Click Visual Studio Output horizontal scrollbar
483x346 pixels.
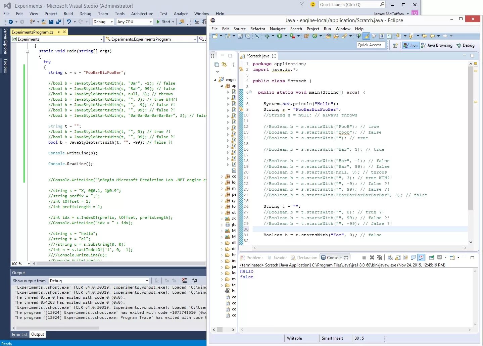click(58, 328)
